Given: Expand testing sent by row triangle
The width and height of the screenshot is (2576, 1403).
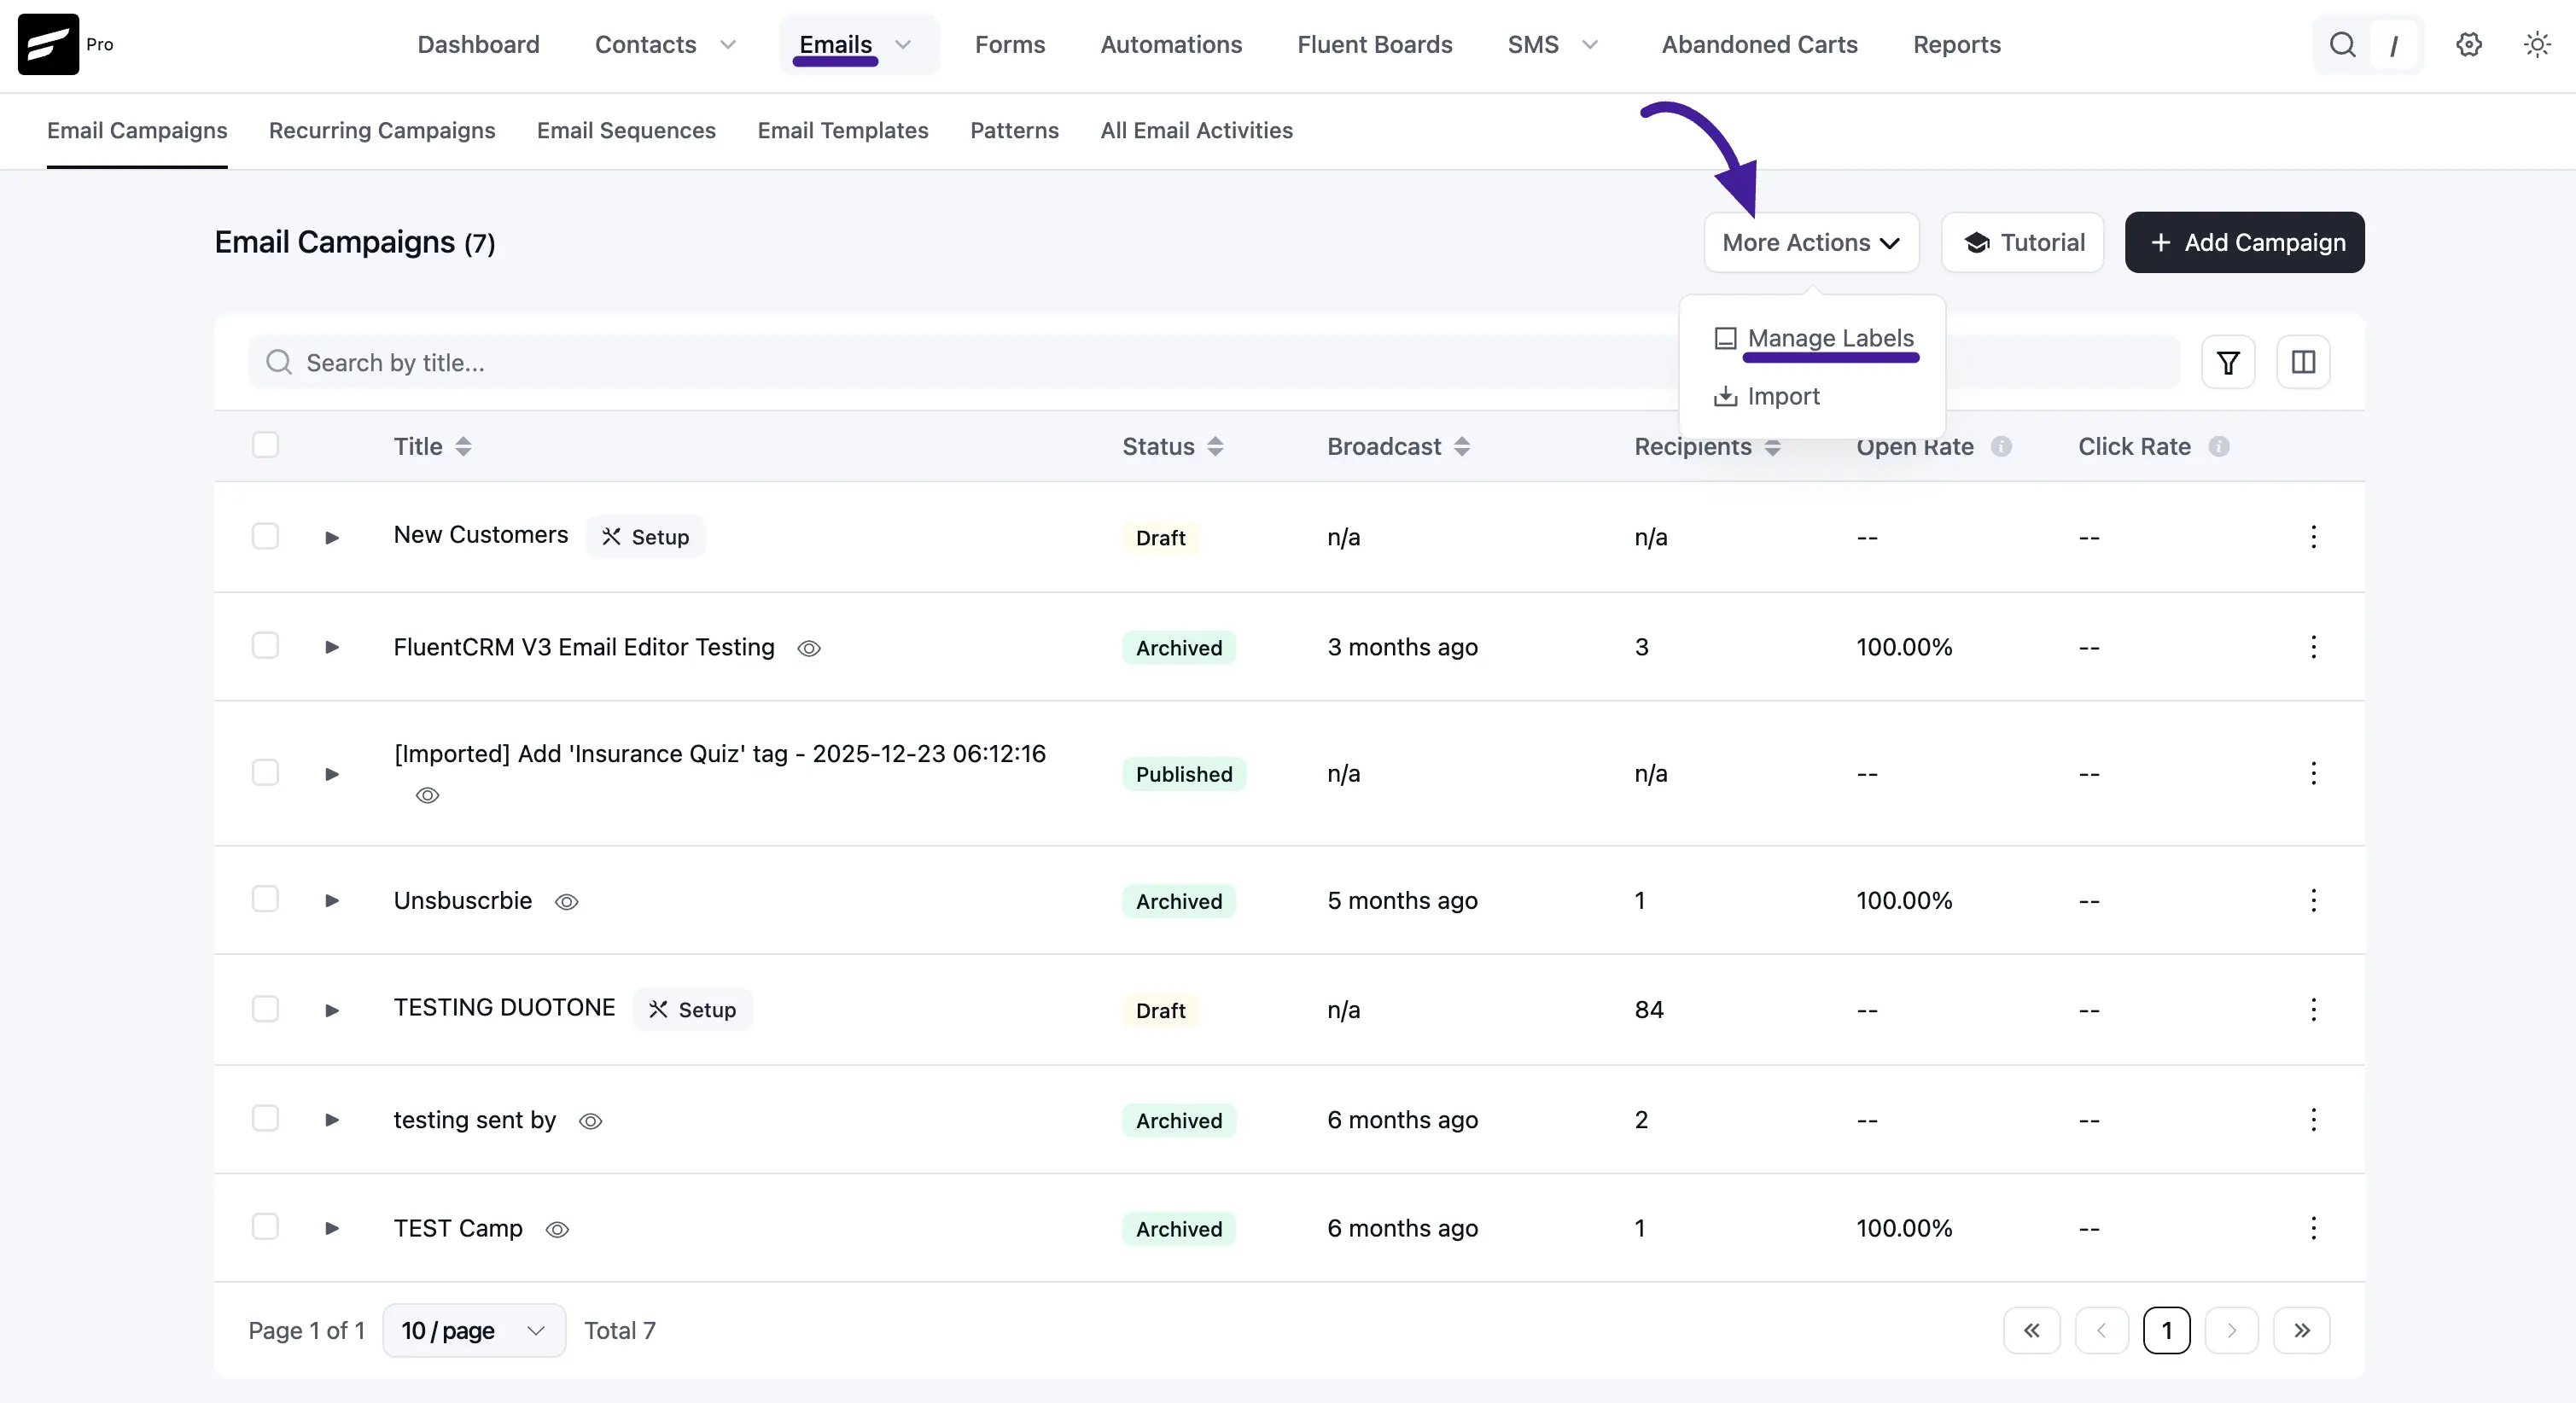Looking at the screenshot, I should click(x=332, y=1121).
